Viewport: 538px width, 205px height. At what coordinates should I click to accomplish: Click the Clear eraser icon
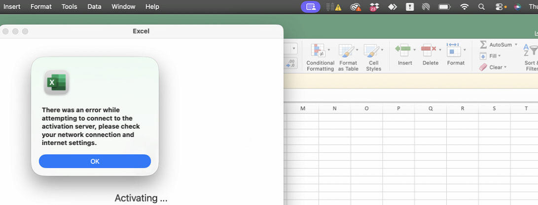coord(483,67)
